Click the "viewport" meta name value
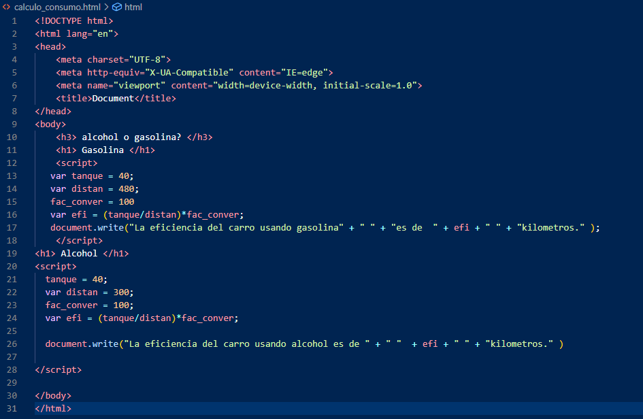The image size is (643, 419). 139,85
